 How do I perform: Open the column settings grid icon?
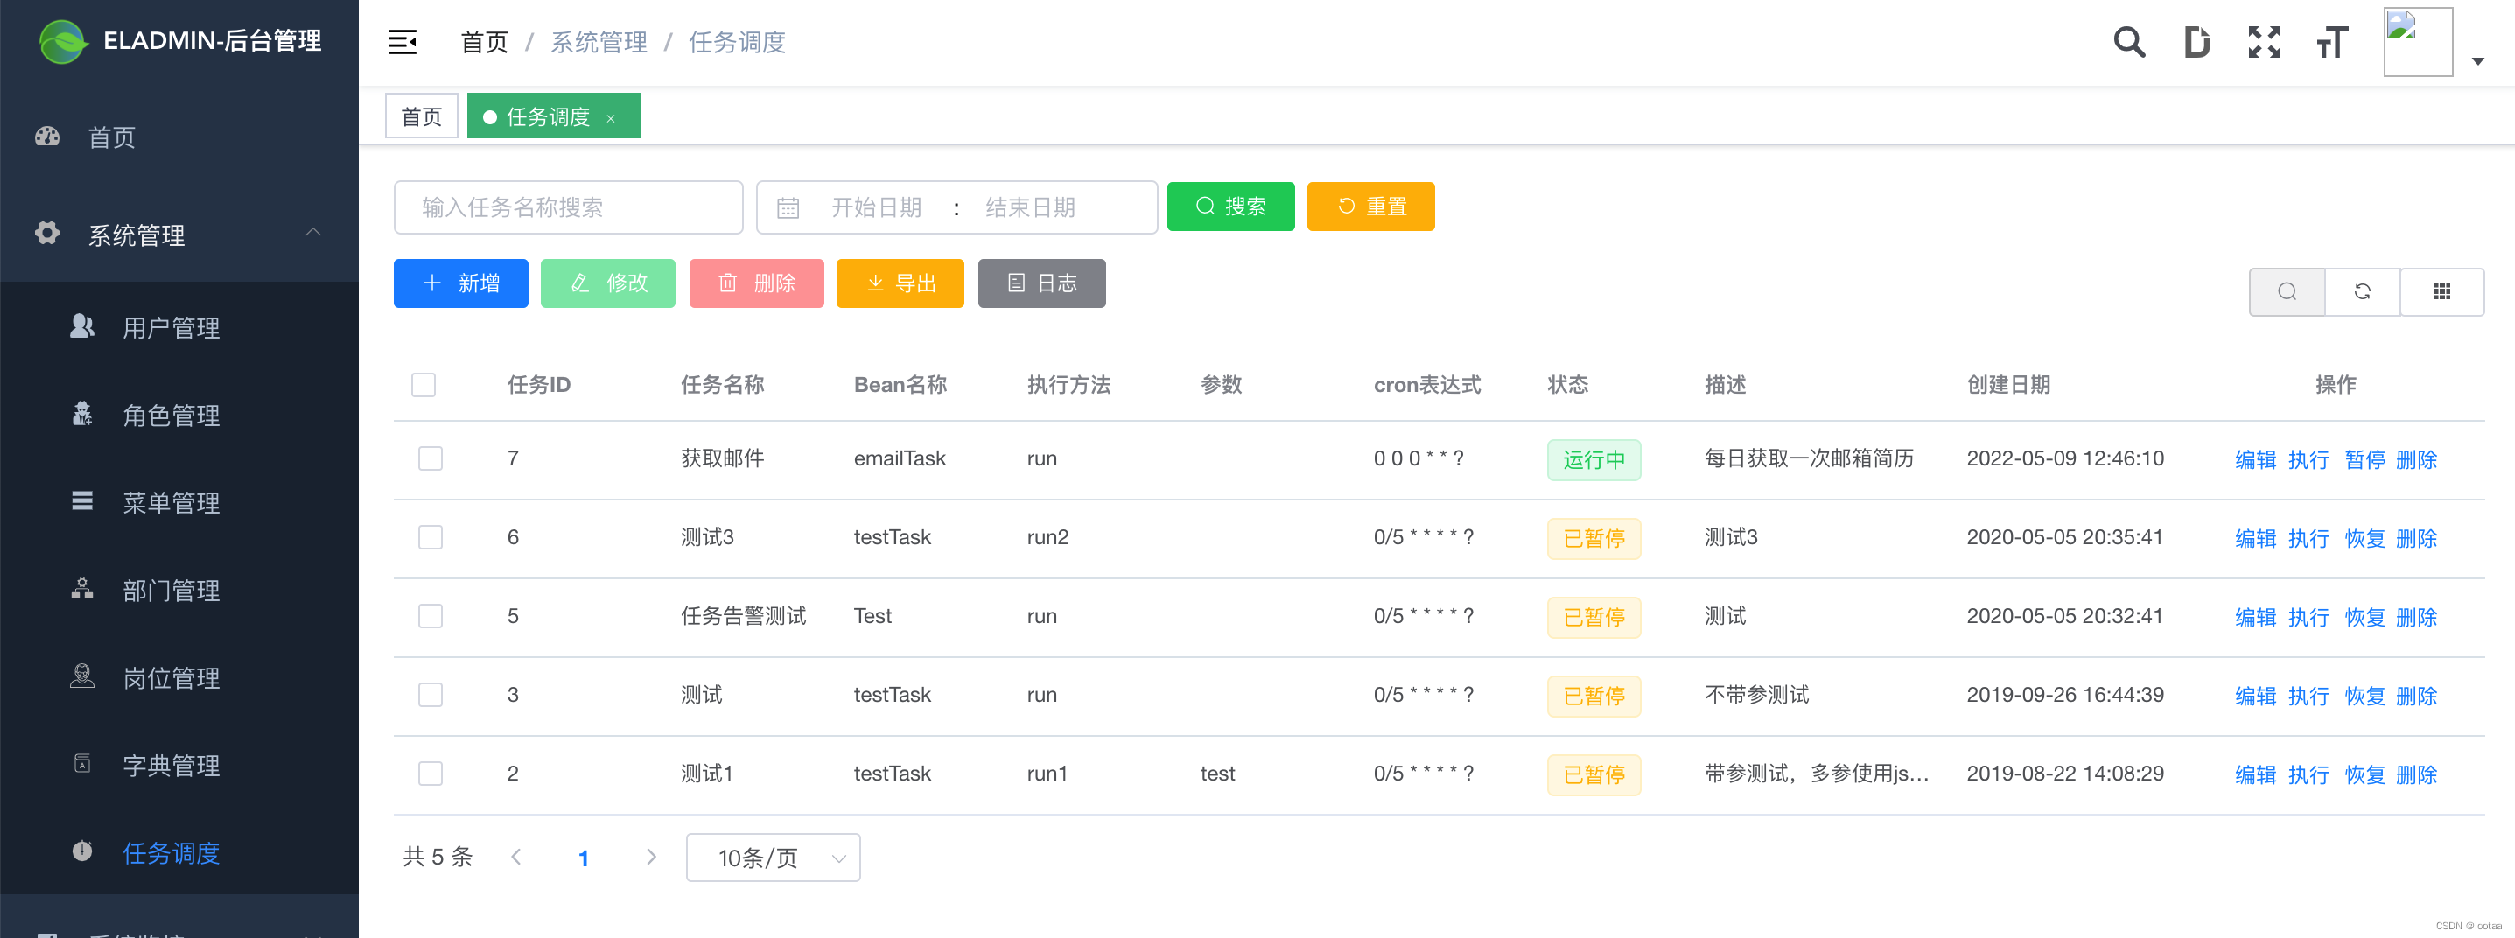point(2441,290)
